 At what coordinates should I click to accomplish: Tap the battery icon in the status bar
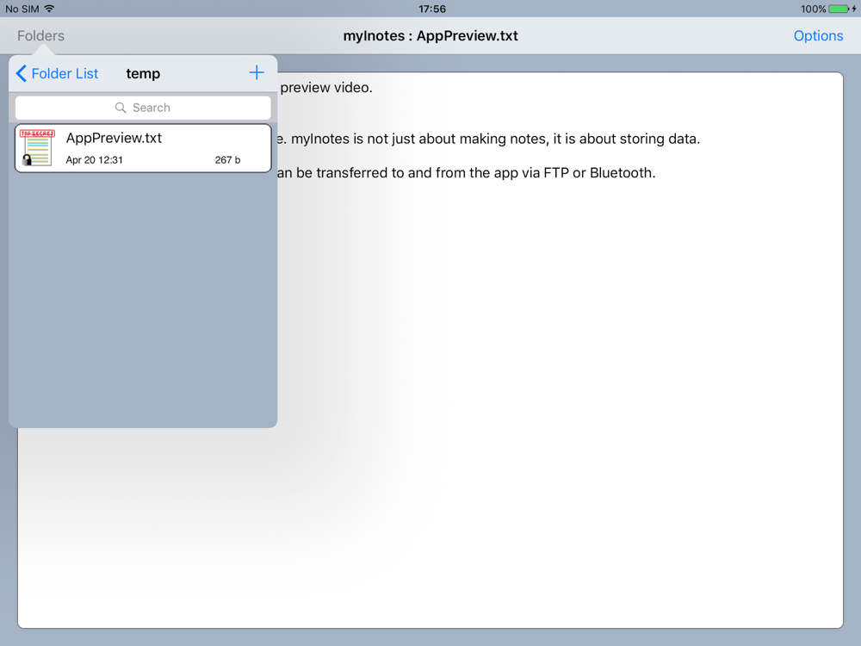839,9
